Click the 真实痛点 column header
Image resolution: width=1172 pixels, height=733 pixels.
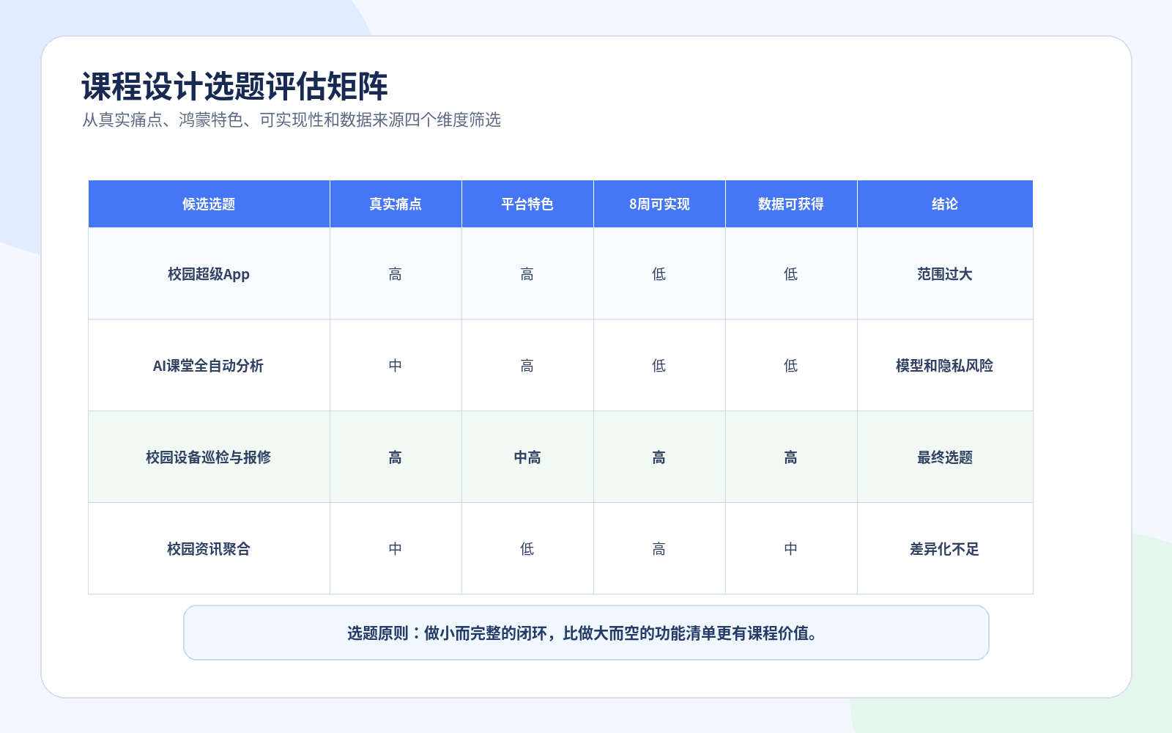(396, 204)
